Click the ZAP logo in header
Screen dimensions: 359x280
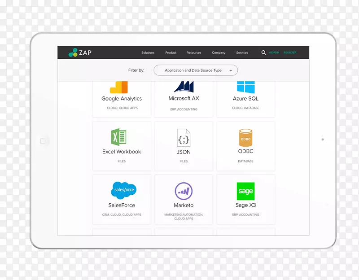[80, 52]
